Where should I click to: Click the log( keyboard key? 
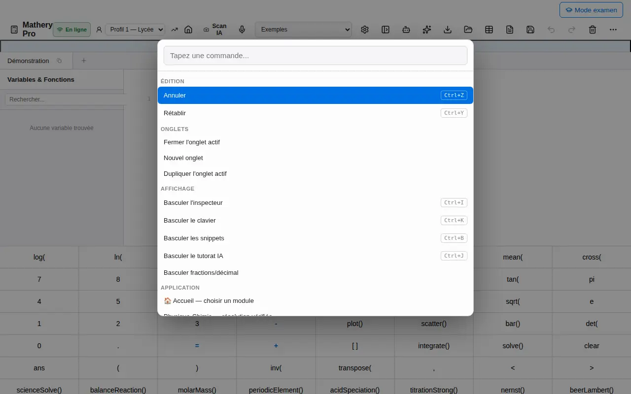click(39, 257)
